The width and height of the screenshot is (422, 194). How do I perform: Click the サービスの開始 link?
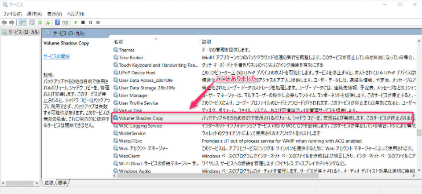[56, 56]
